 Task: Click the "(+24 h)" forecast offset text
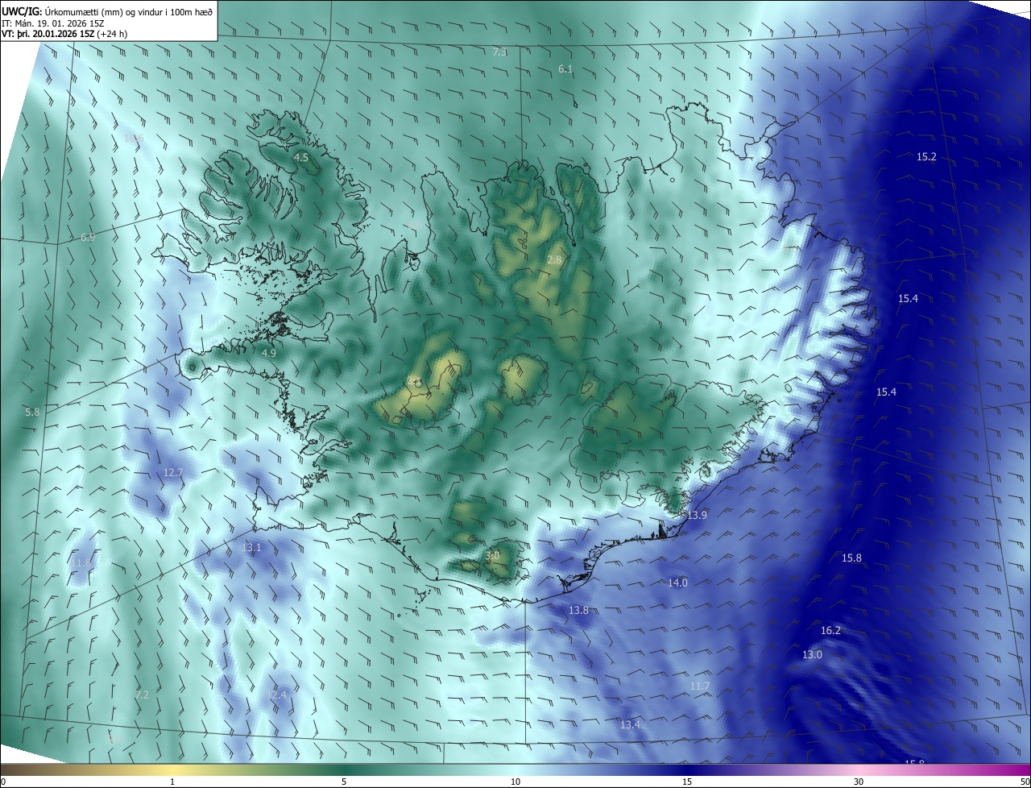pyautogui.click(x=112, y=34)
